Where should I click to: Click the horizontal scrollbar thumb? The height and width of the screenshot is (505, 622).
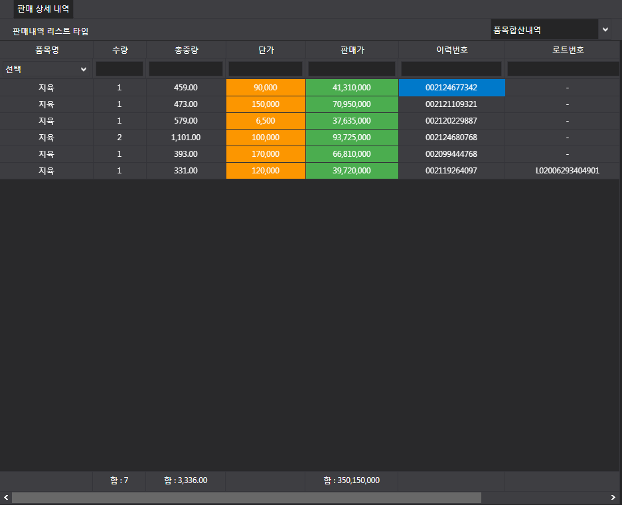pos(246,498)
